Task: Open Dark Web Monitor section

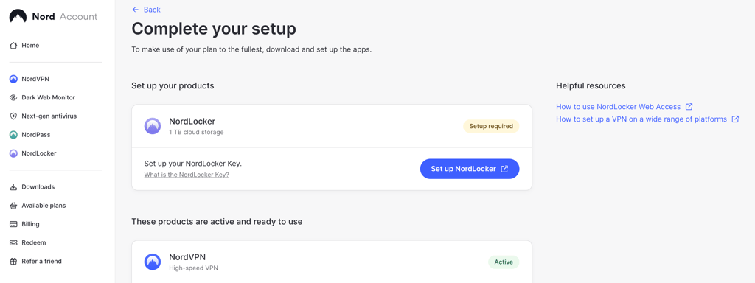Action: (x=48, y=98)
